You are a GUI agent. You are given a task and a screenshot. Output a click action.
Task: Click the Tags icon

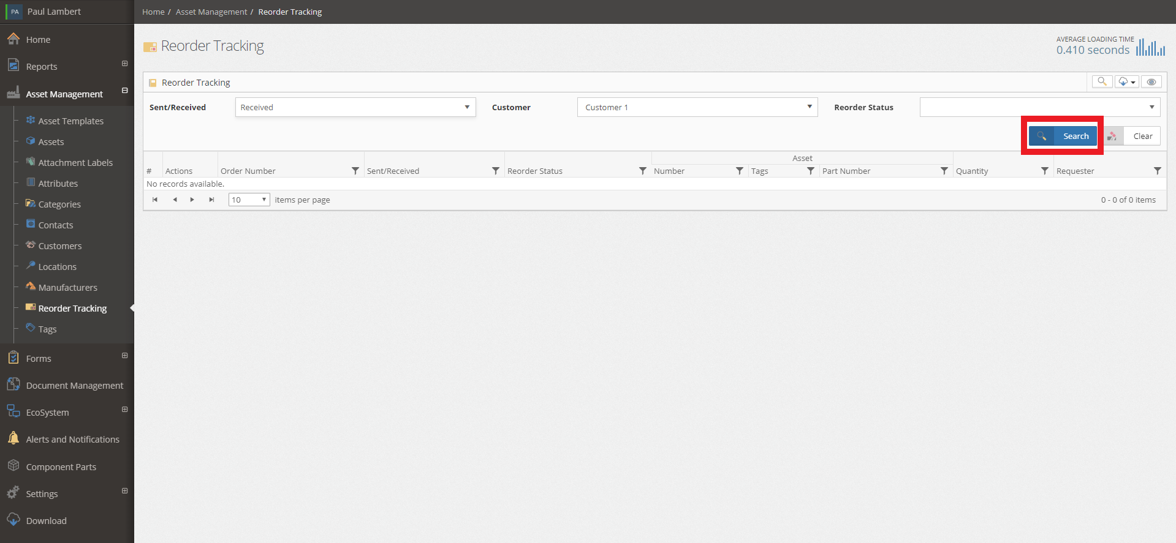31,328
